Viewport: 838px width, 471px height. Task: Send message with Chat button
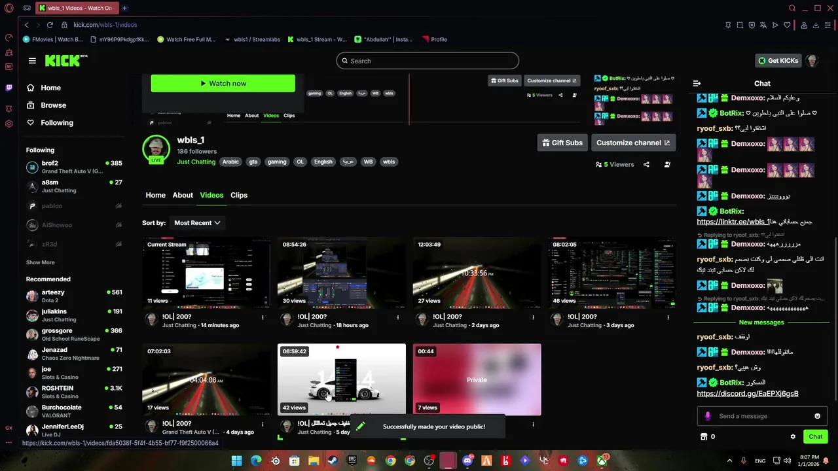pyautogui.click(x=815, y=437)
